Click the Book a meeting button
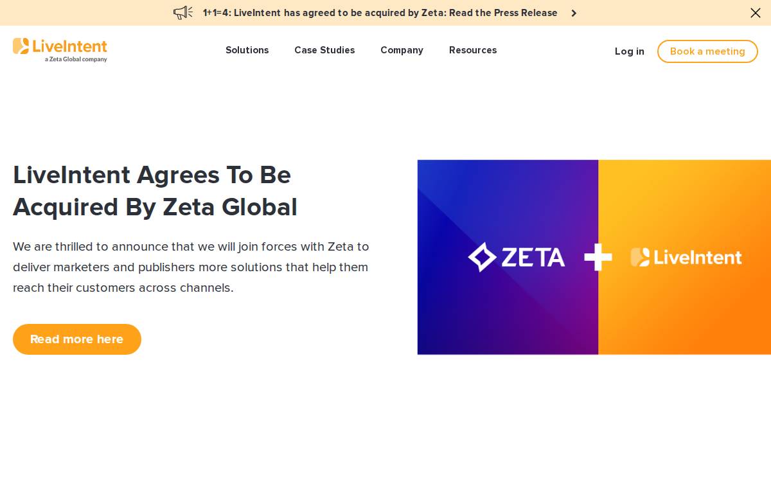This screenshot has height=482, width=771. 707,51
